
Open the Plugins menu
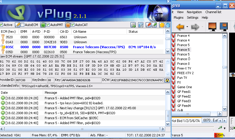(178, 18)
